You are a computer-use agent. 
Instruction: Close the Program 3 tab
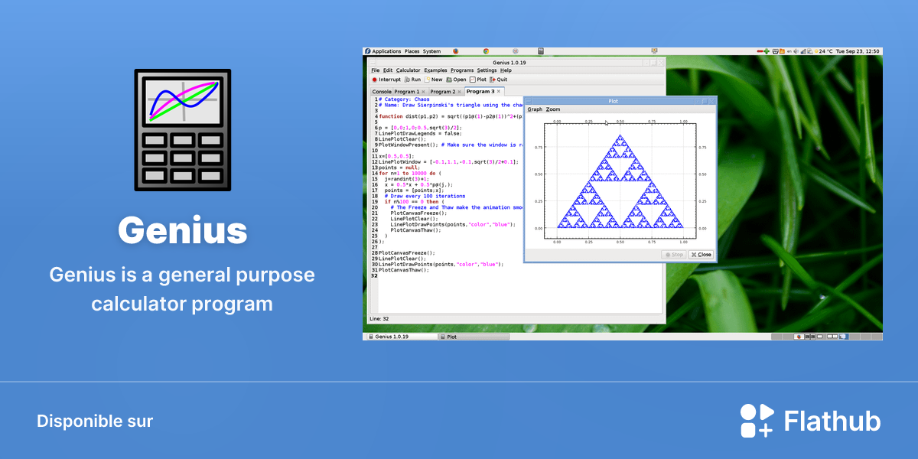[499, 92]
